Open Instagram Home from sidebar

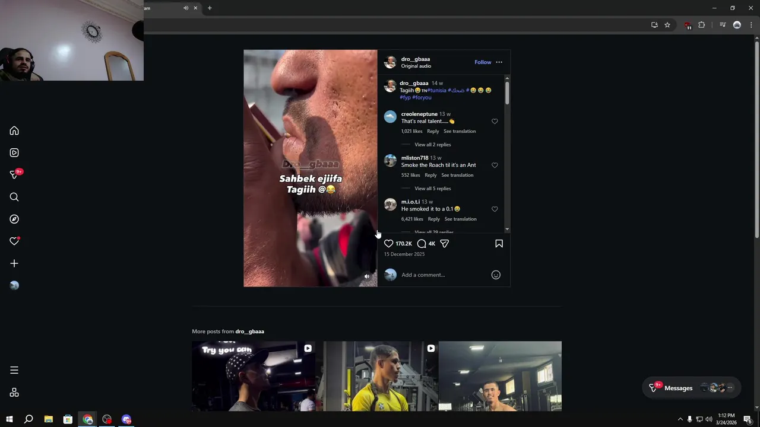click(14, 130)
